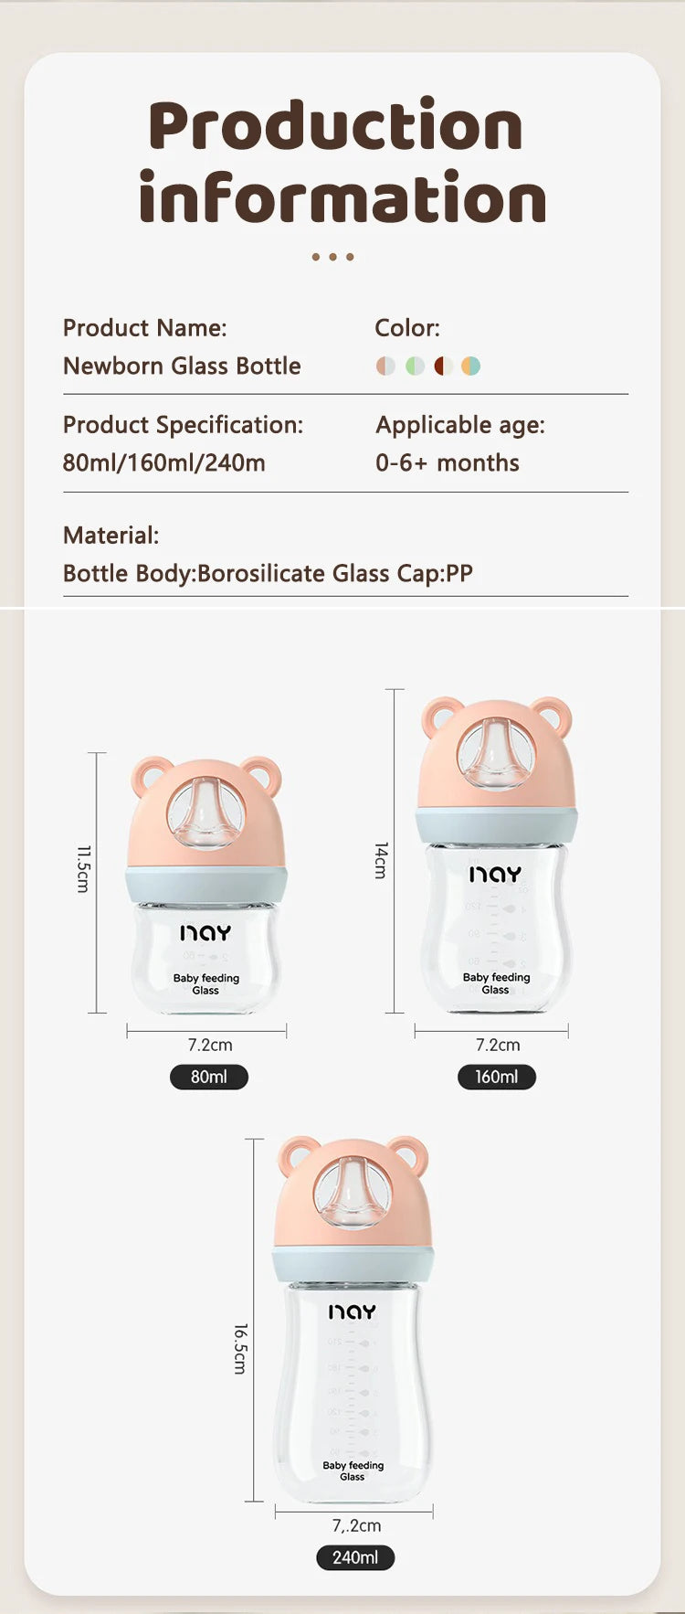Screen dimensions: 685x1614
Task: Select the pink and grey color swatch
Action: pos(385,366)
